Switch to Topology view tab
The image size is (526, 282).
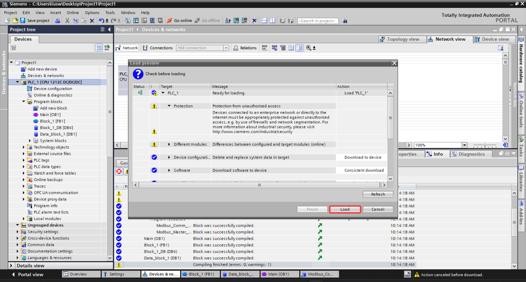click(x=403, y=39)
